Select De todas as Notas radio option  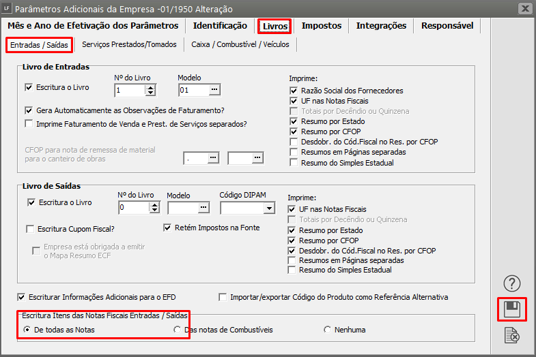(x=27, y=330)
